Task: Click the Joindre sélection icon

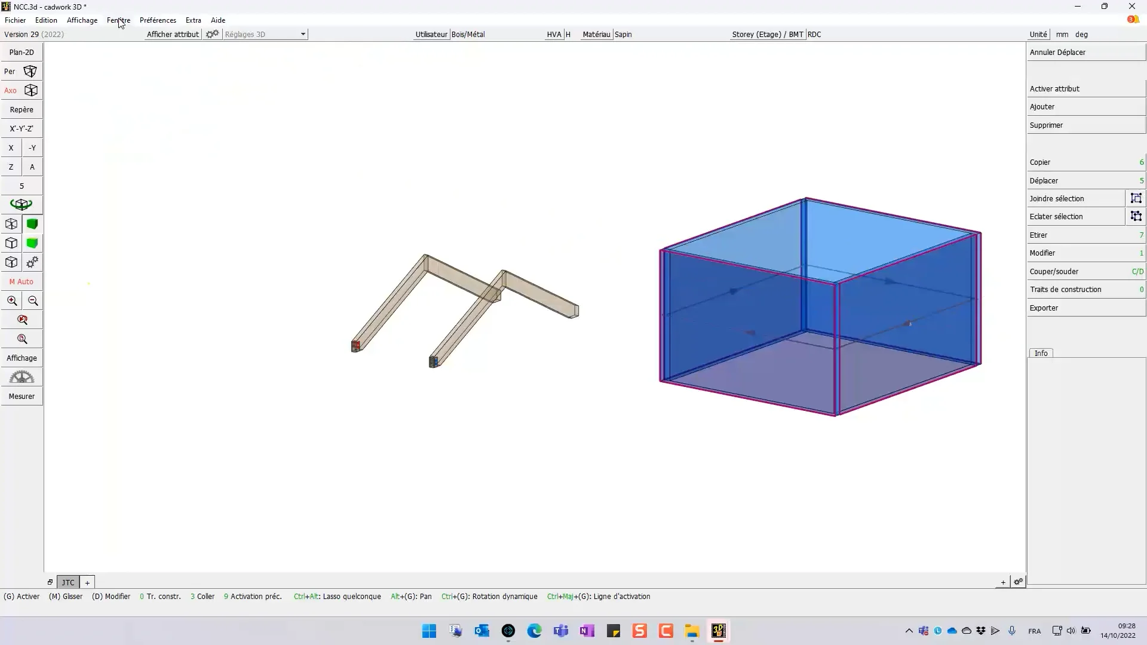Action: pyautogui.click(x=1137, y=198)
